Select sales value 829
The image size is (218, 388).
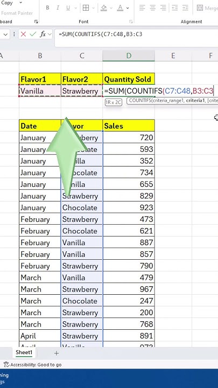(x=129, y=196)
